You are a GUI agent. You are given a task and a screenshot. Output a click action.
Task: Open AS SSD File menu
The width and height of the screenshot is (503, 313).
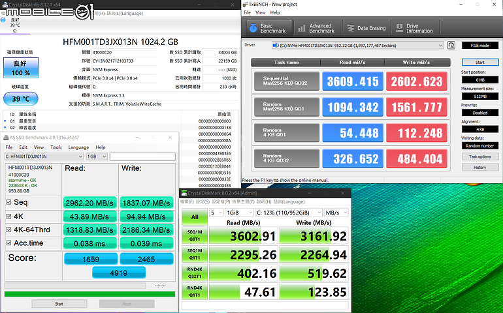coord(9,147)
